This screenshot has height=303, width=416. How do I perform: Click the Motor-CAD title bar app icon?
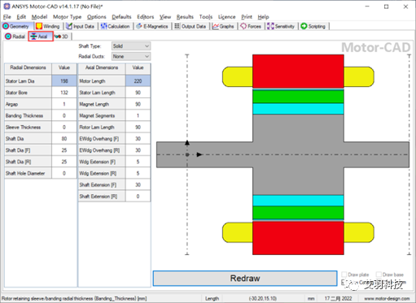(x=7, y=6)
